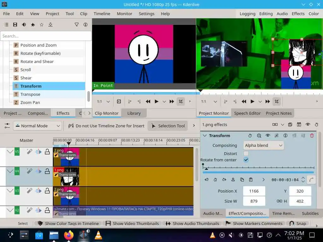
Task: Open Transform effect presets icon
Action: coord(277,135)
